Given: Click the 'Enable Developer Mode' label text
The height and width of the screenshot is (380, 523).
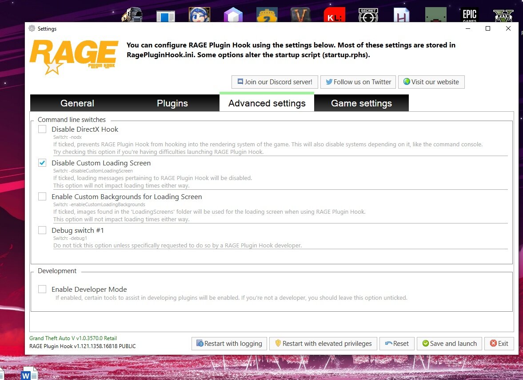Looking at the screenshot, I should (x=89, y=289).
